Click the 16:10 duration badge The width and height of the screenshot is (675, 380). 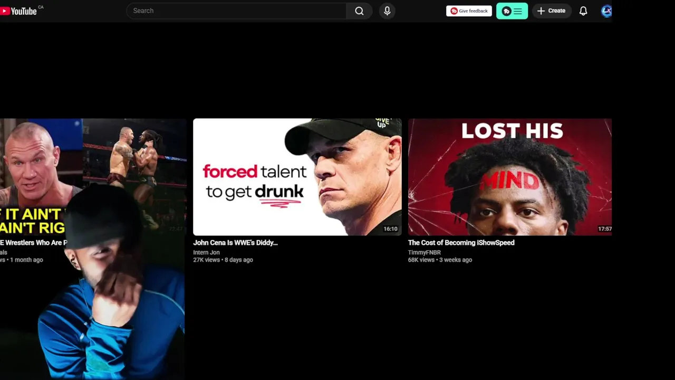pyautogui.click(x=390, y=229)
